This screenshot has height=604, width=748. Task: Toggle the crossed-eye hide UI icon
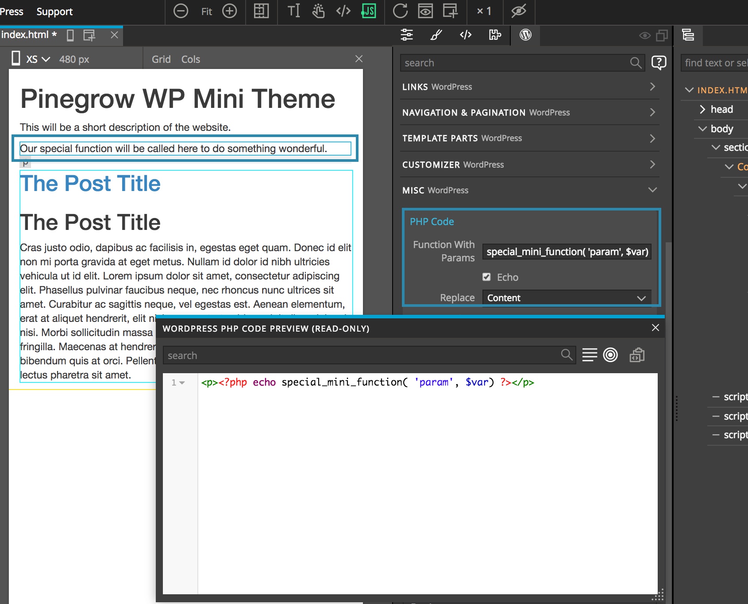tap(519, 11)
